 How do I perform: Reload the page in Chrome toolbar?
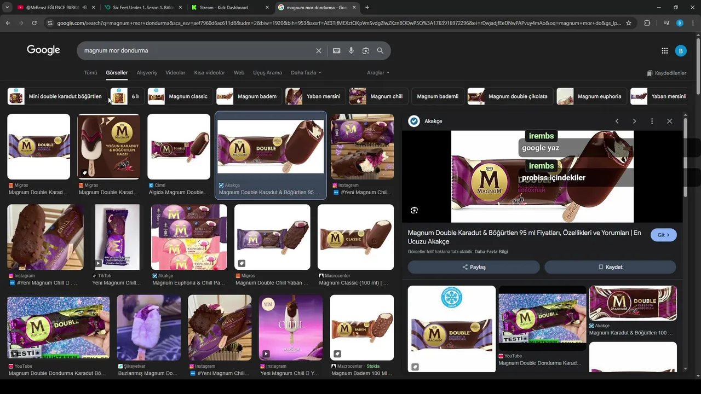[x=34, y=23]
